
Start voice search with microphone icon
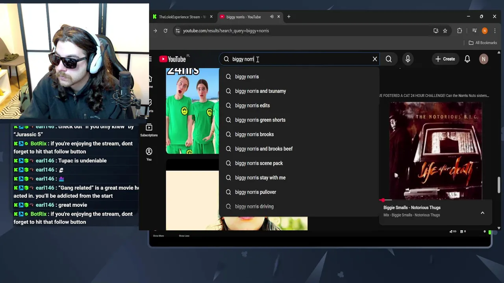408,59
